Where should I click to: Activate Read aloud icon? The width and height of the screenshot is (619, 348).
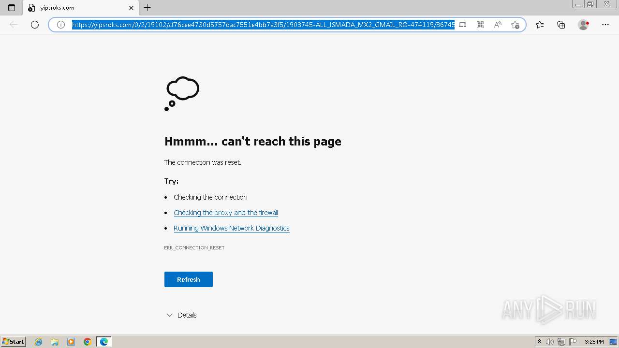pyautogui.click(x=498, y=25)
